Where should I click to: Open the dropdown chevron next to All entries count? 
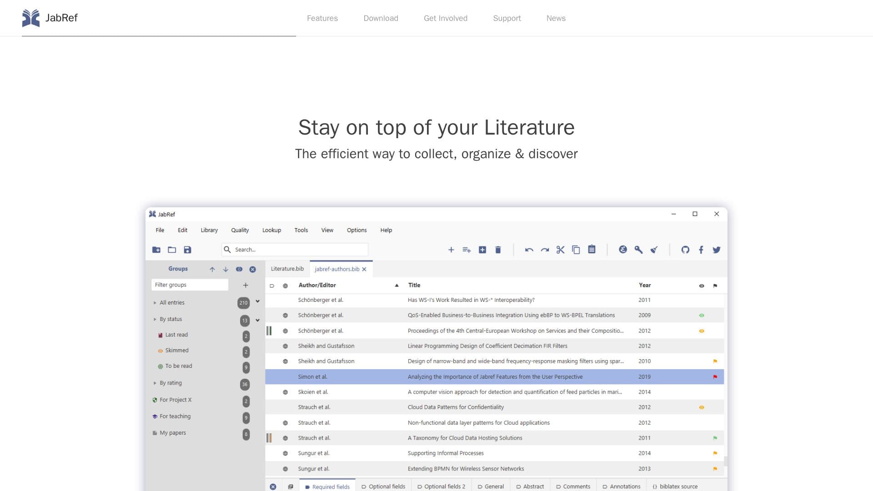pos(257,301)
